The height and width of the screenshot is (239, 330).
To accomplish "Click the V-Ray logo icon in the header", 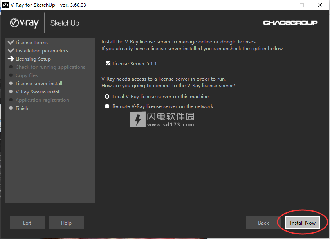I will coord(24,23).
